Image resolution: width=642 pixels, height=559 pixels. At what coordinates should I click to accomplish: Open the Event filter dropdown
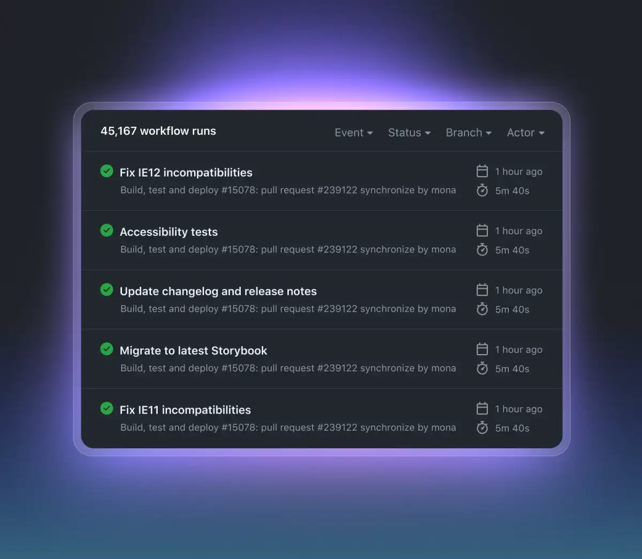point(354,133)
